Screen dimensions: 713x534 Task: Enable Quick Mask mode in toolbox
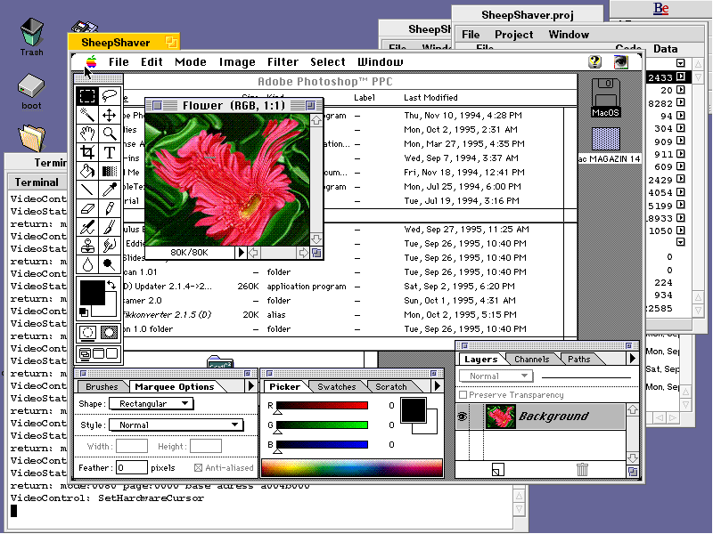tap(109, 333)
